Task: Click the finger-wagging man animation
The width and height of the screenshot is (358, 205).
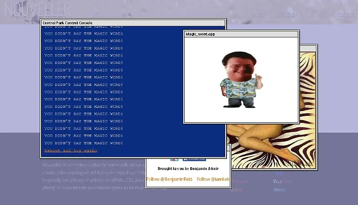Action: click(x=240, y=79)
